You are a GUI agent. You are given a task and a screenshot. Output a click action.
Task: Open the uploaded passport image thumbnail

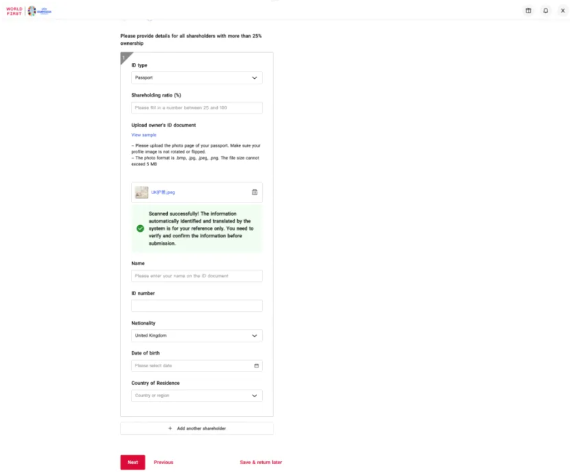(x=142, y=192)
